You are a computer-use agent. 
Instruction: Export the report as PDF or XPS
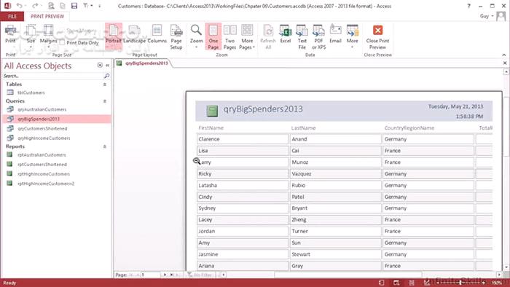[319, 36]
